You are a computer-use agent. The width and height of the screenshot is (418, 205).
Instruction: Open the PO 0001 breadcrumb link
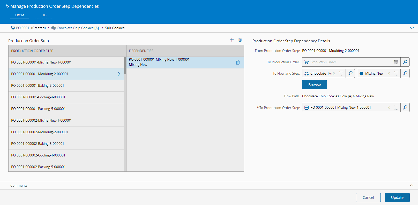coord(23,28)
